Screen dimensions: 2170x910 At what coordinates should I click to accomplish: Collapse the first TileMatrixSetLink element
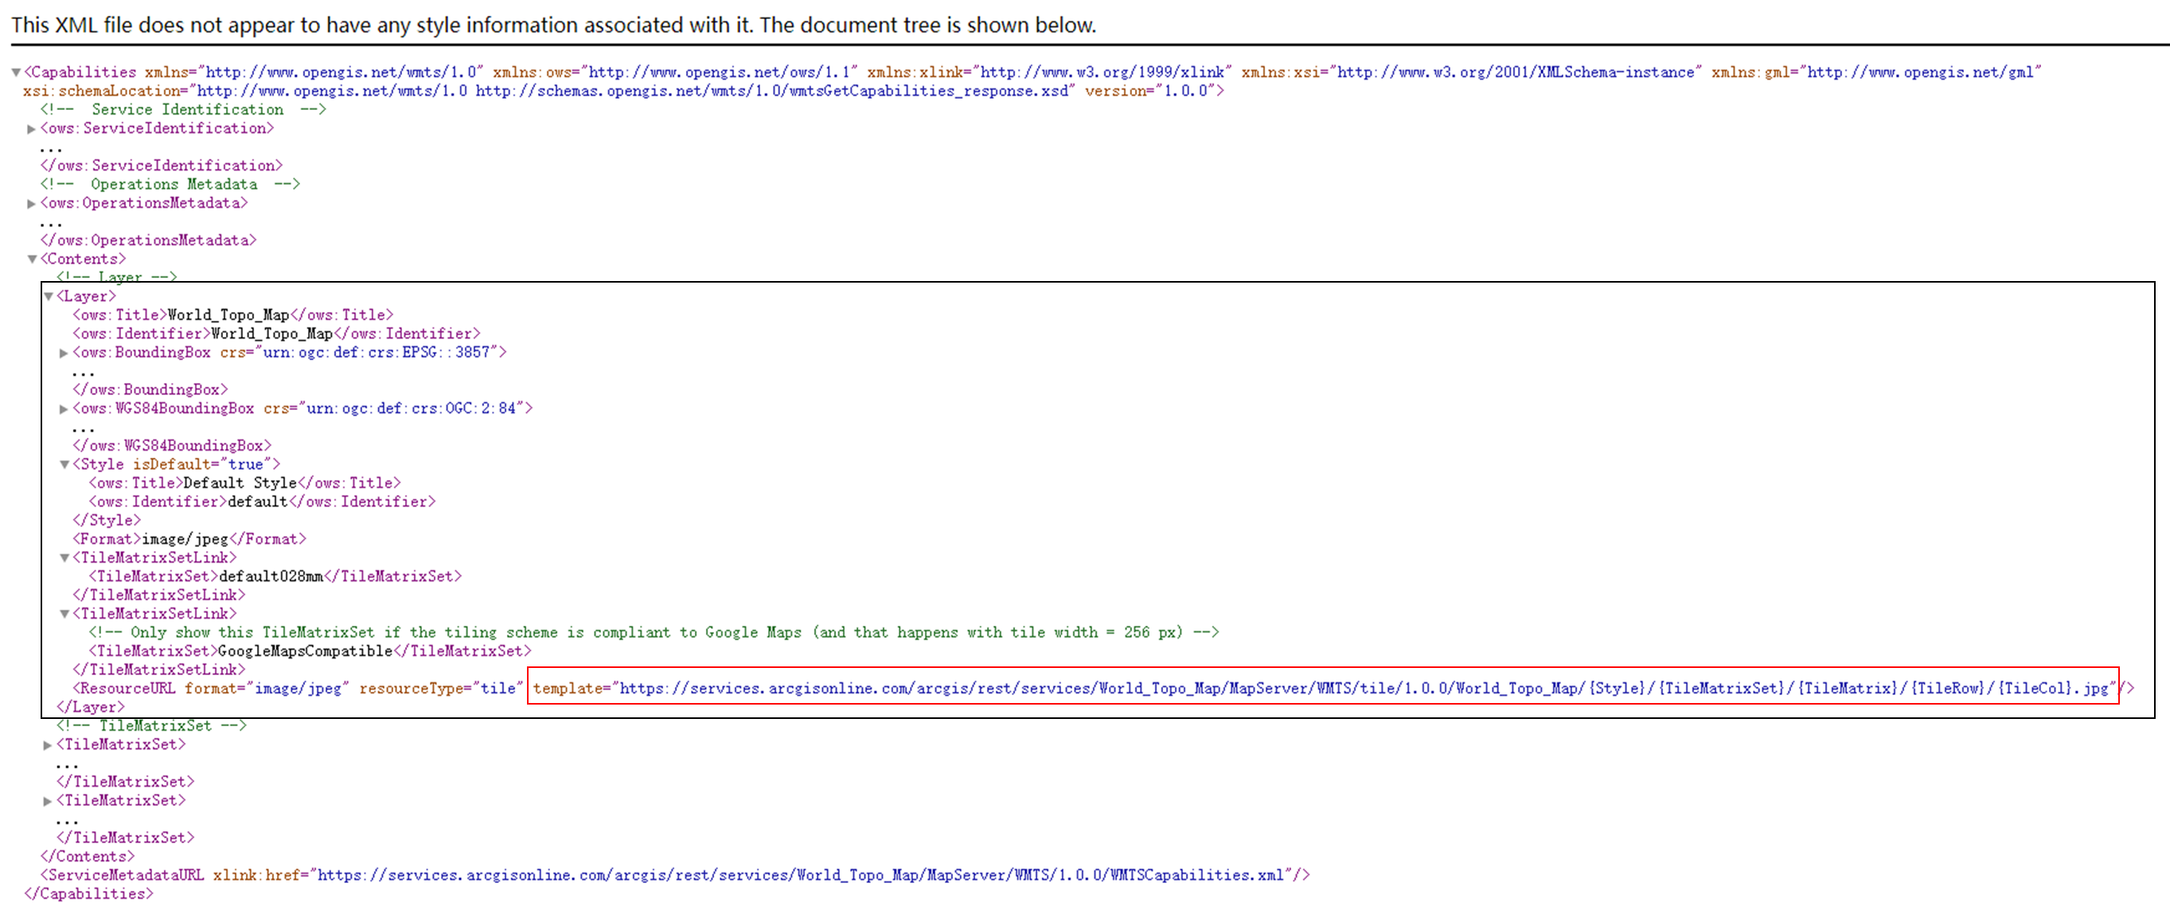[64, 558]
